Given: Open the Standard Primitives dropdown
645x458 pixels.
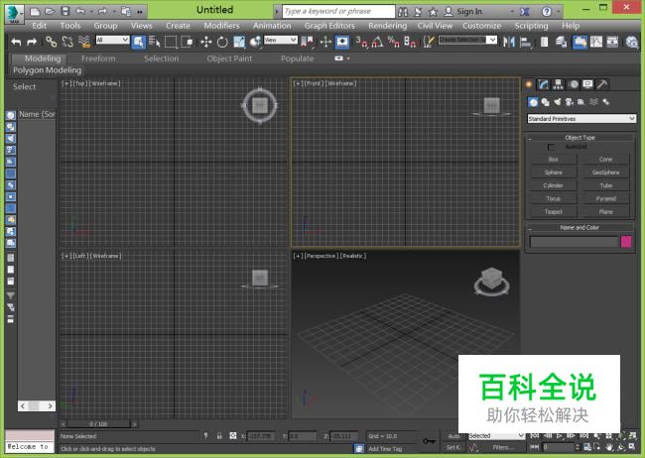Looking at the screenshot, I should pyautogui.click(x=581, y=119).
